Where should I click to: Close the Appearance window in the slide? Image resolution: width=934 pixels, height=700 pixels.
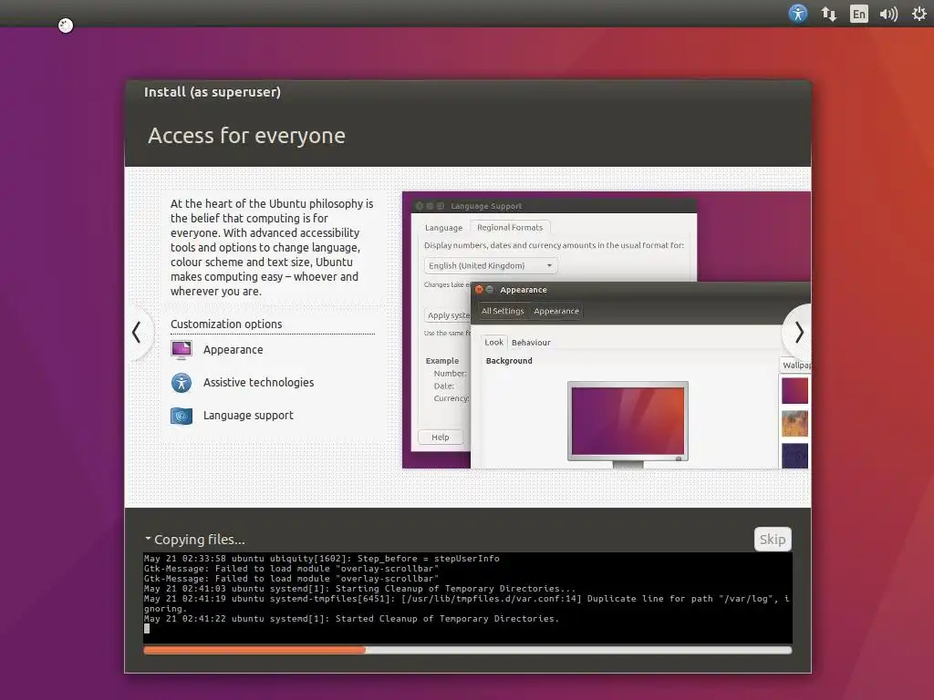pyautogui.click(x=479, y=290)
